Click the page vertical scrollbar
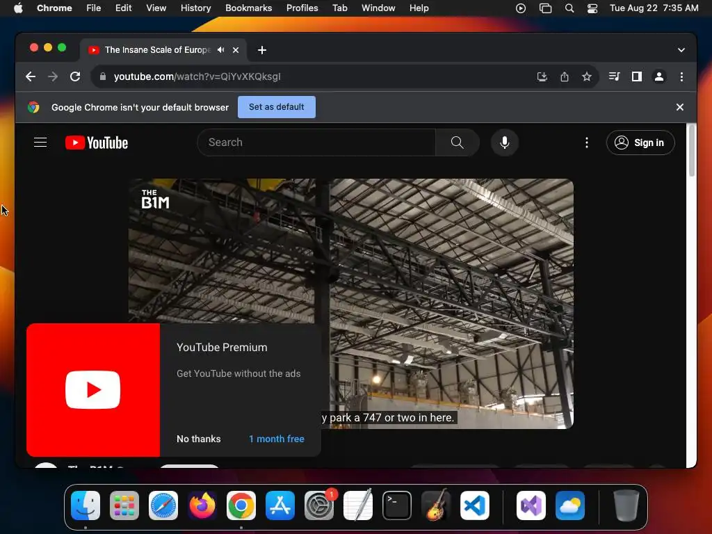This screenshot has height=534, width=712. (692, 151)
